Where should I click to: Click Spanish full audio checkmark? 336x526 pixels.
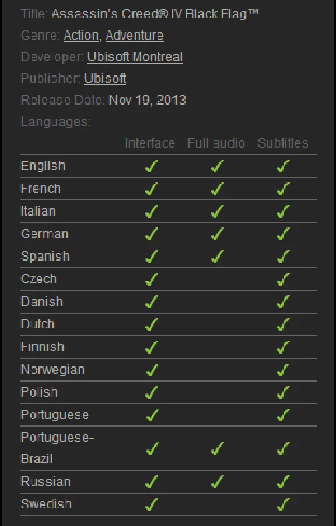218,257
